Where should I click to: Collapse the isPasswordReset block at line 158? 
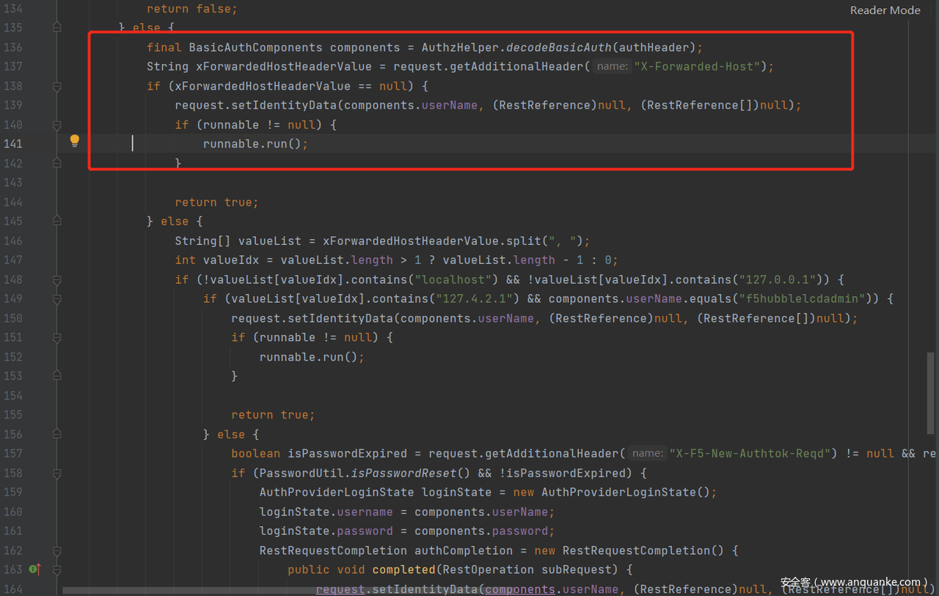[x=56, y=473]
